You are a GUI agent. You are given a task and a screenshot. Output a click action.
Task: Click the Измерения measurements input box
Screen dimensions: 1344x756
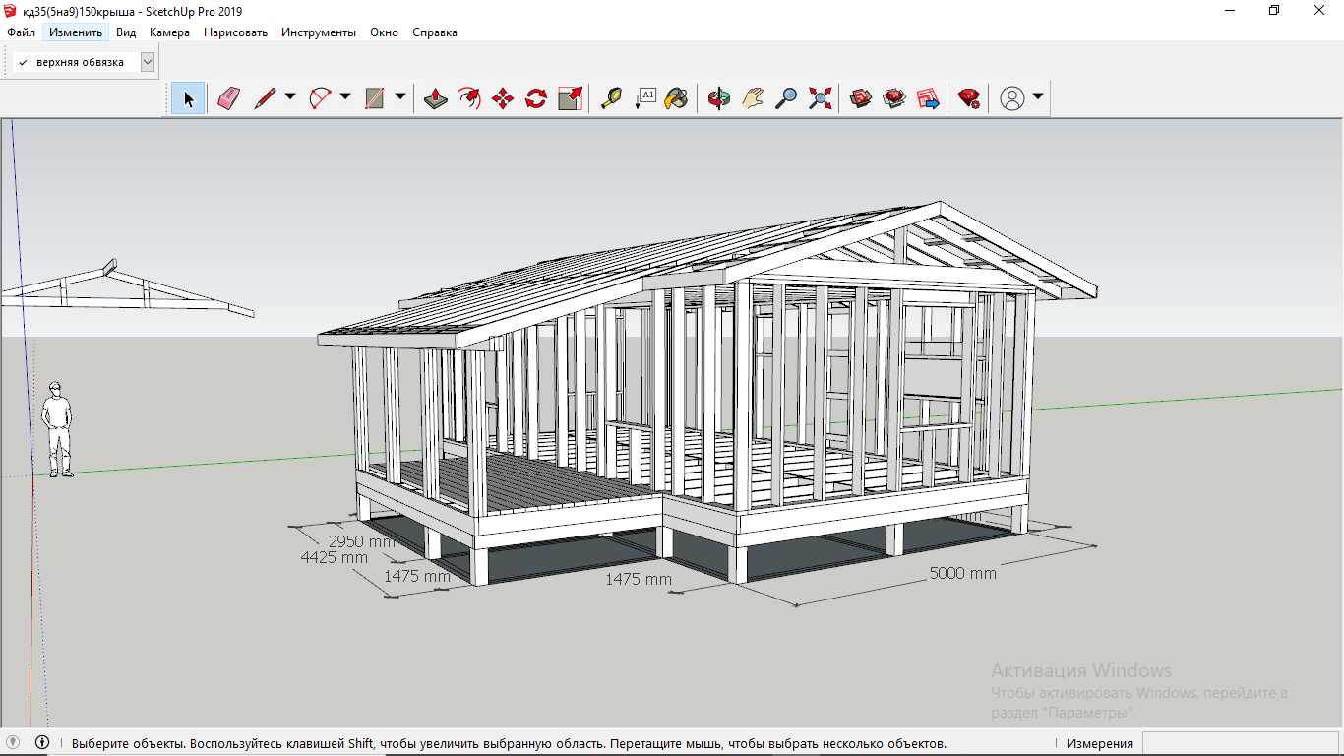(x=1240, y=743)
